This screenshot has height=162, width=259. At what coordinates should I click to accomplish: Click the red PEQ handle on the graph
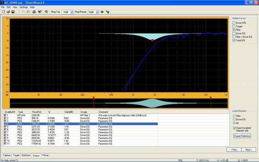pos(152,40)
